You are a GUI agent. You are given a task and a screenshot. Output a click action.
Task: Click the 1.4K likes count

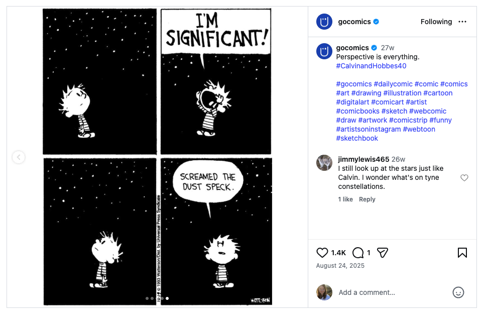(x=338, y=253)
